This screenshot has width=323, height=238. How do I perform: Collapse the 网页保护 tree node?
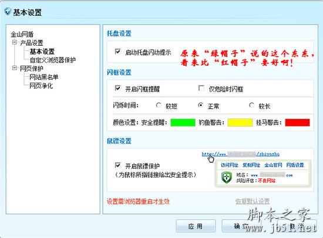tap(15, 68)
